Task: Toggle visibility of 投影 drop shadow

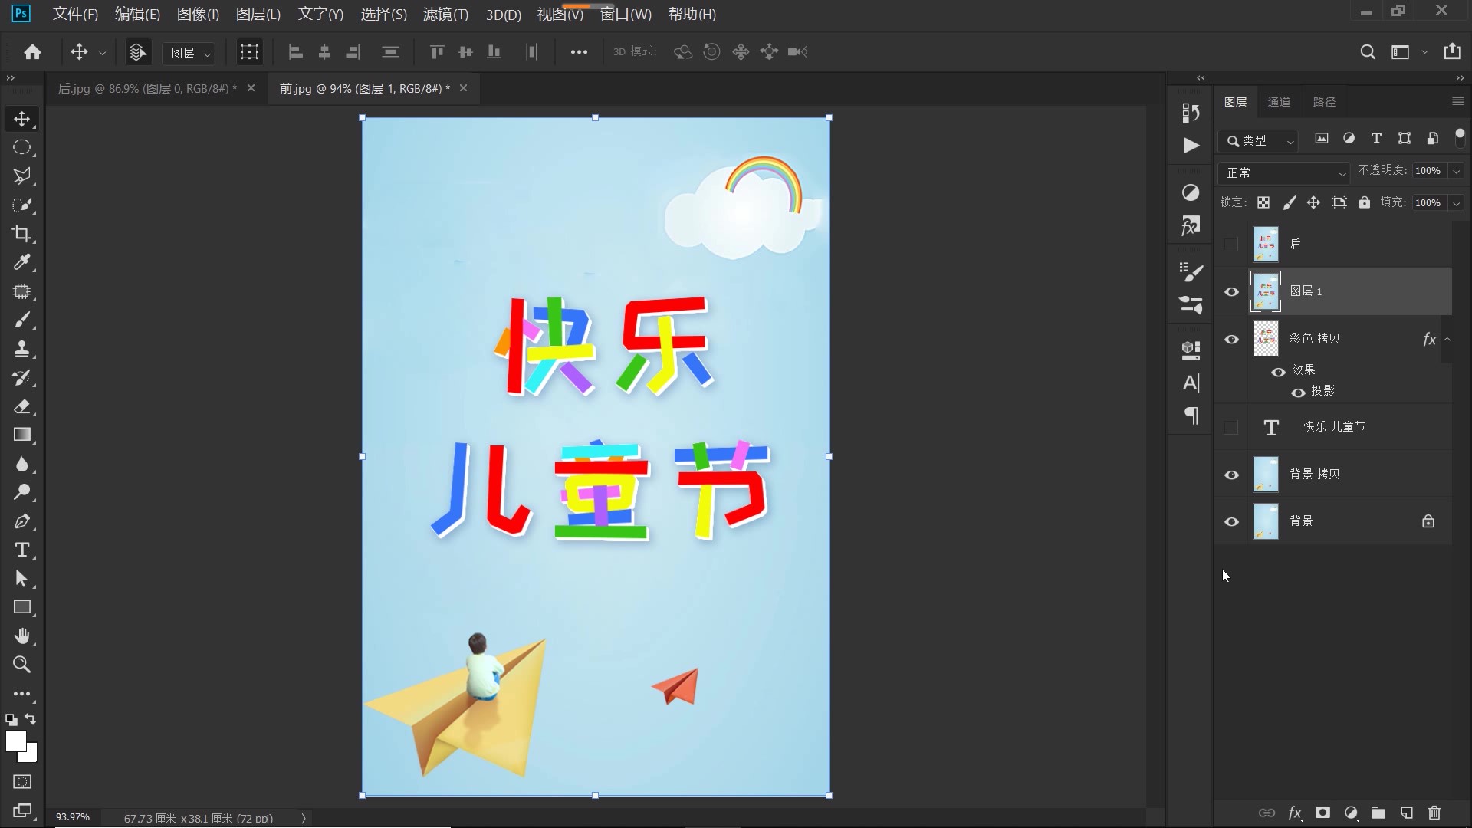Action: (1298, 393)
